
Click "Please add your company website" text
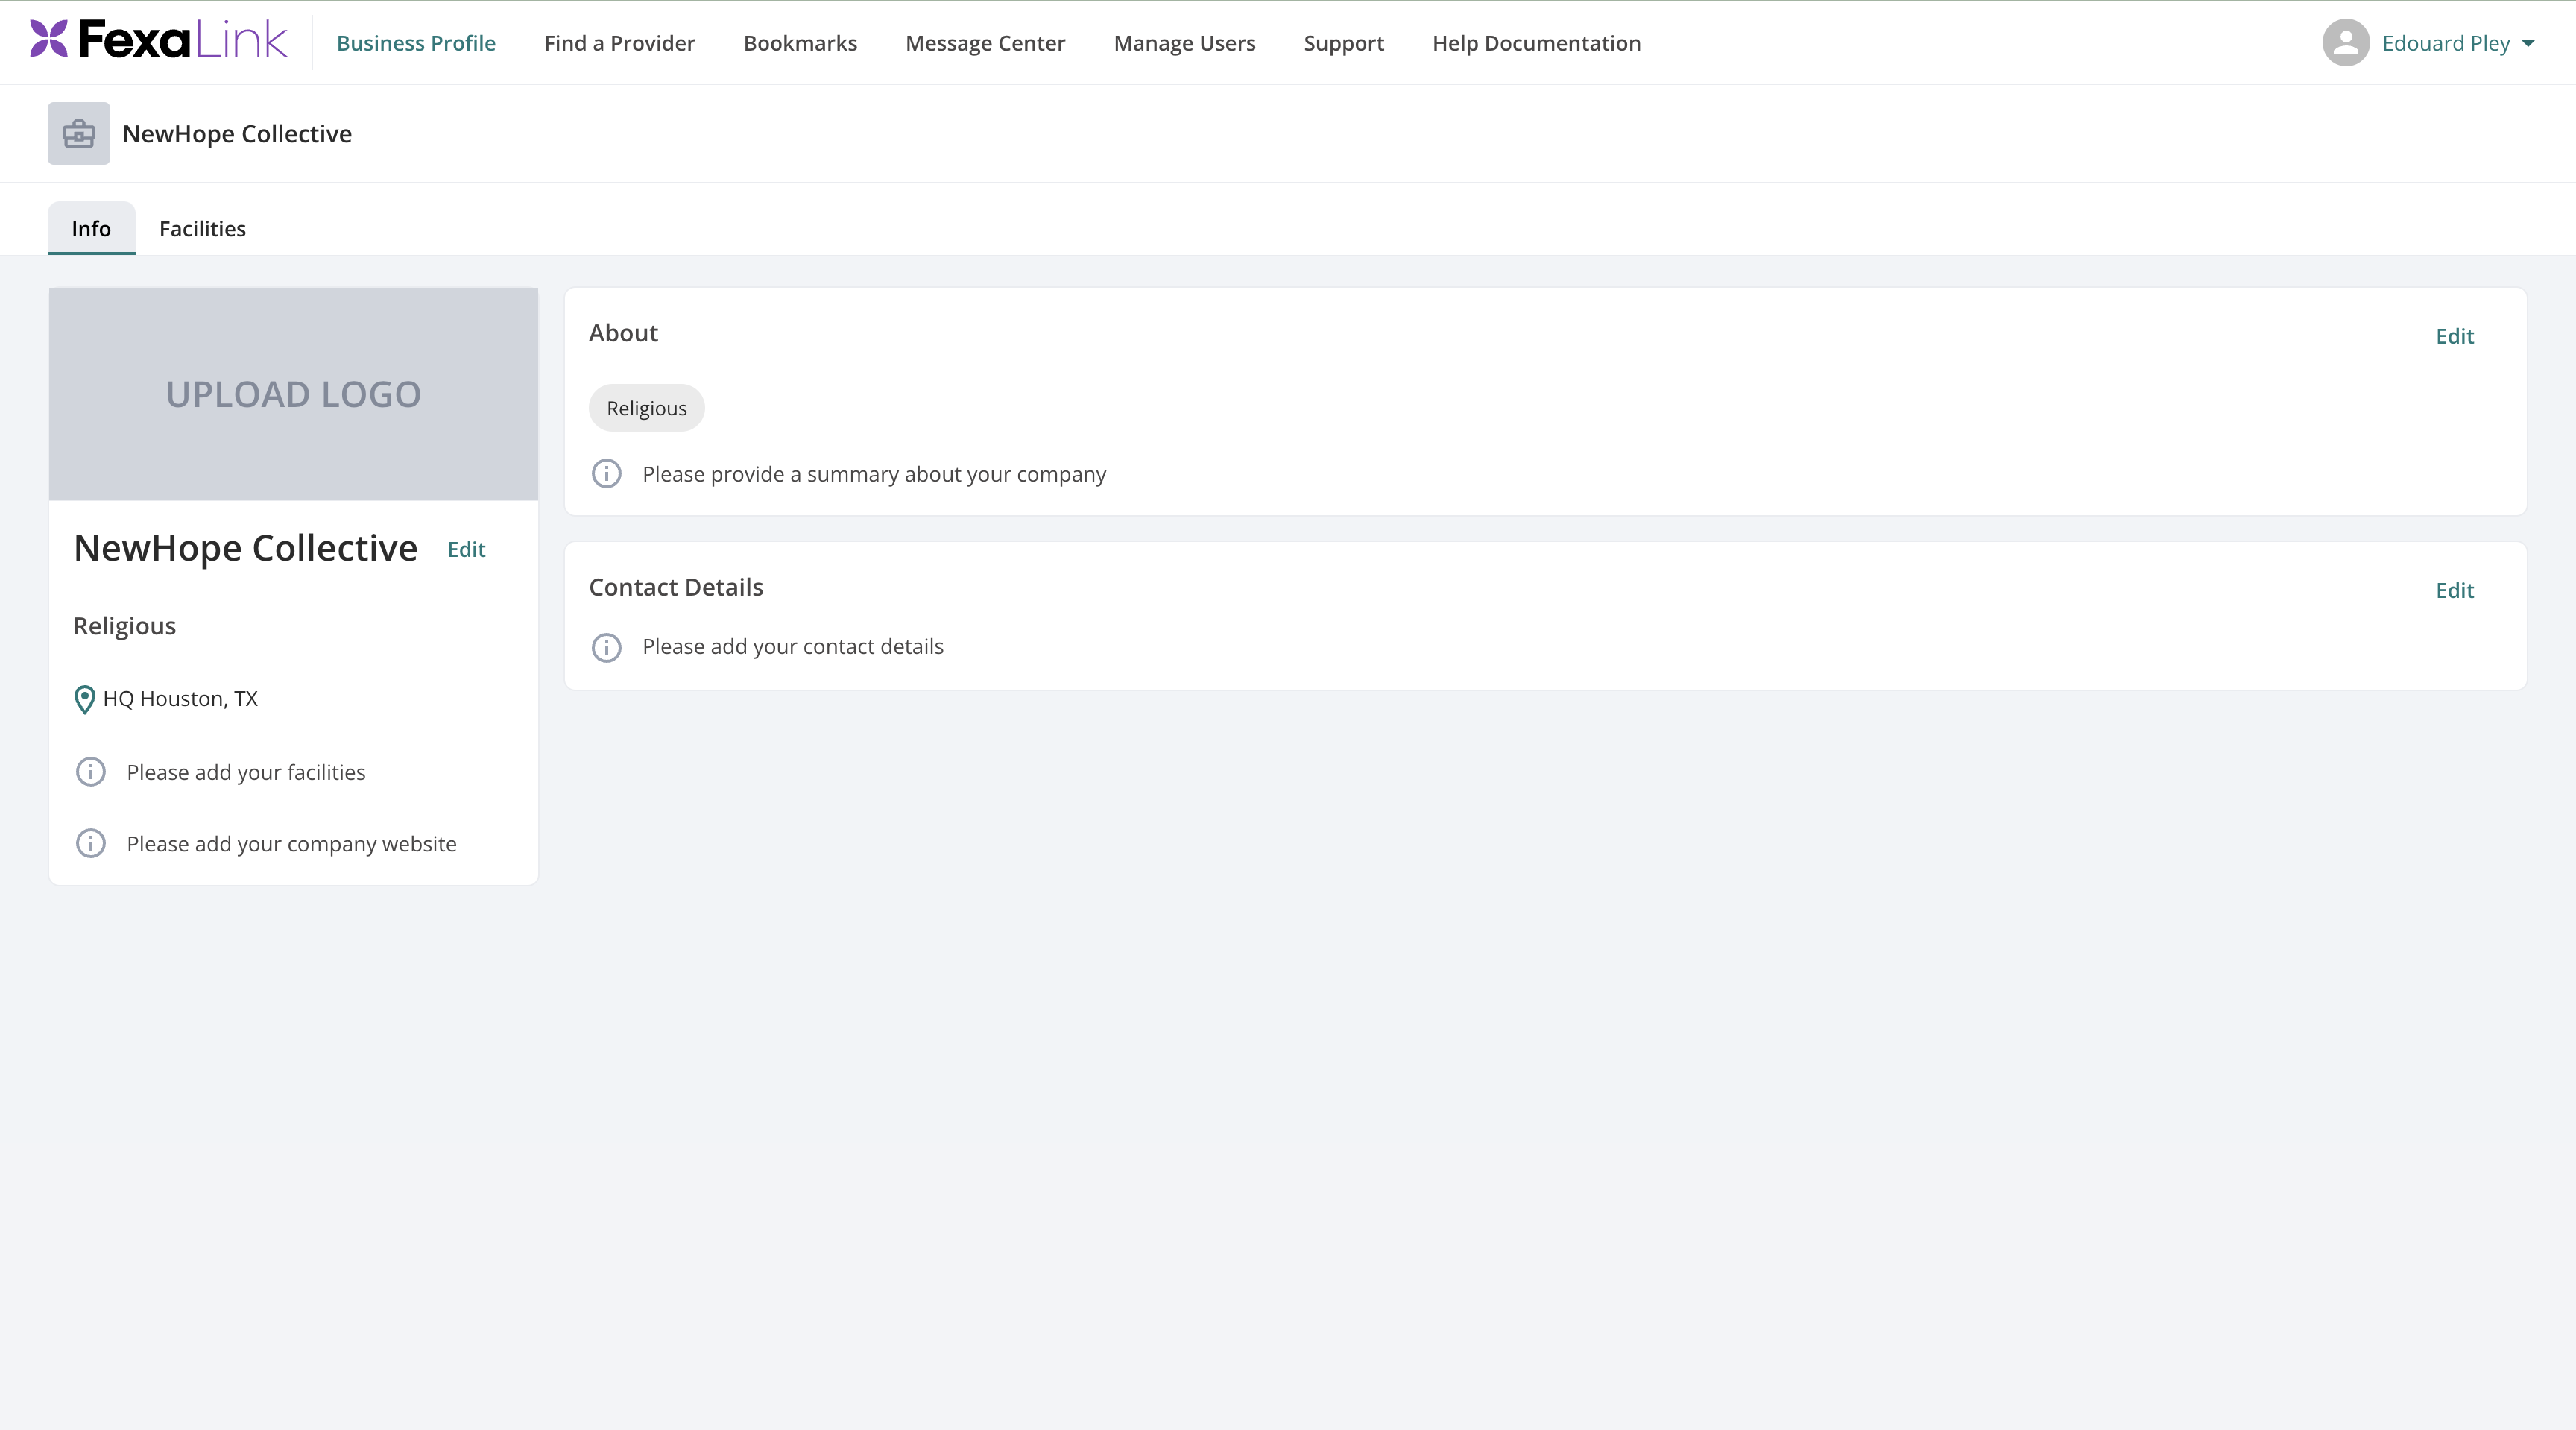click(x=291, y=844)
